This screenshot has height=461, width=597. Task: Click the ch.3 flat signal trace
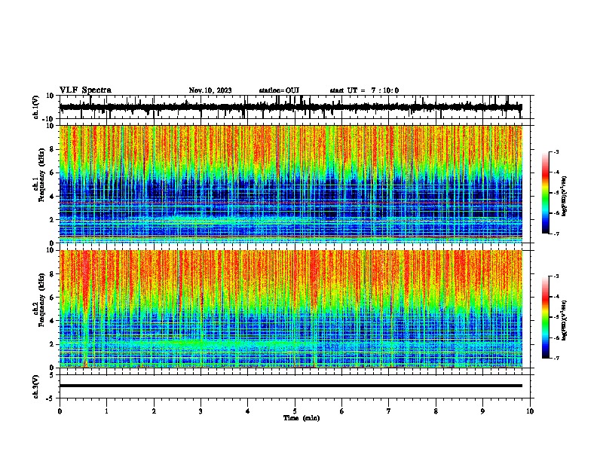(291, 386)
